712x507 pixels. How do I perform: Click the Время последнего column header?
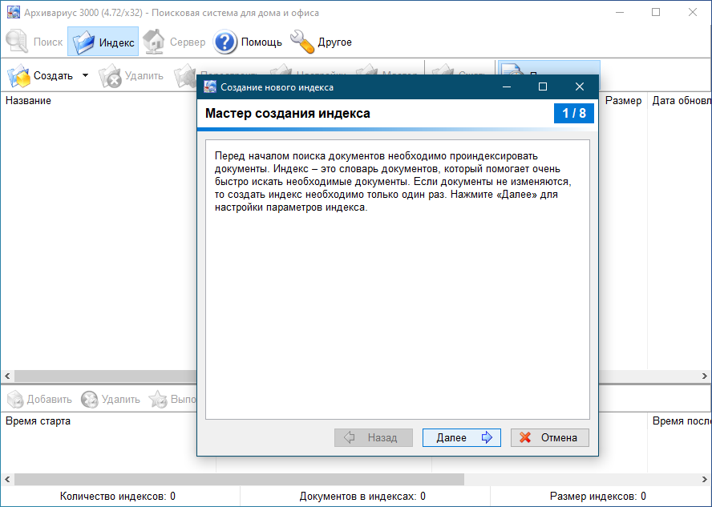point(682,420)
